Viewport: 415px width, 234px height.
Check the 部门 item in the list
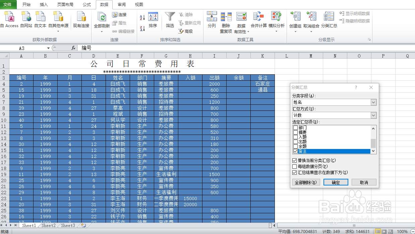pos(295,128)
